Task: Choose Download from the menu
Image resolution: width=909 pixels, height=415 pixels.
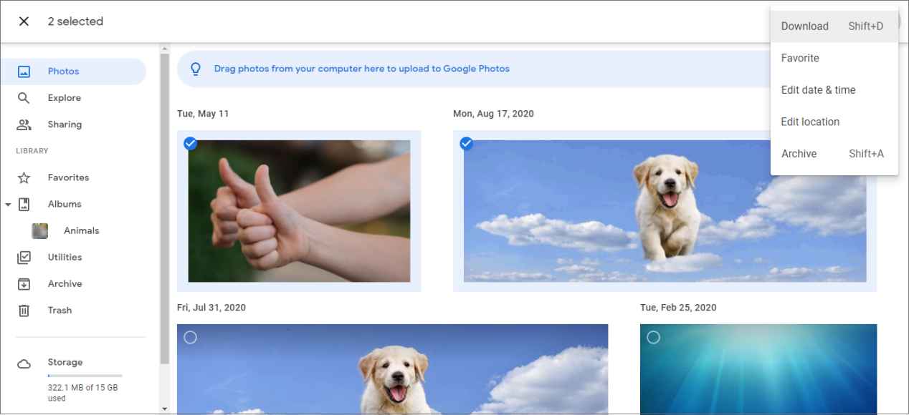Action: 804,26
